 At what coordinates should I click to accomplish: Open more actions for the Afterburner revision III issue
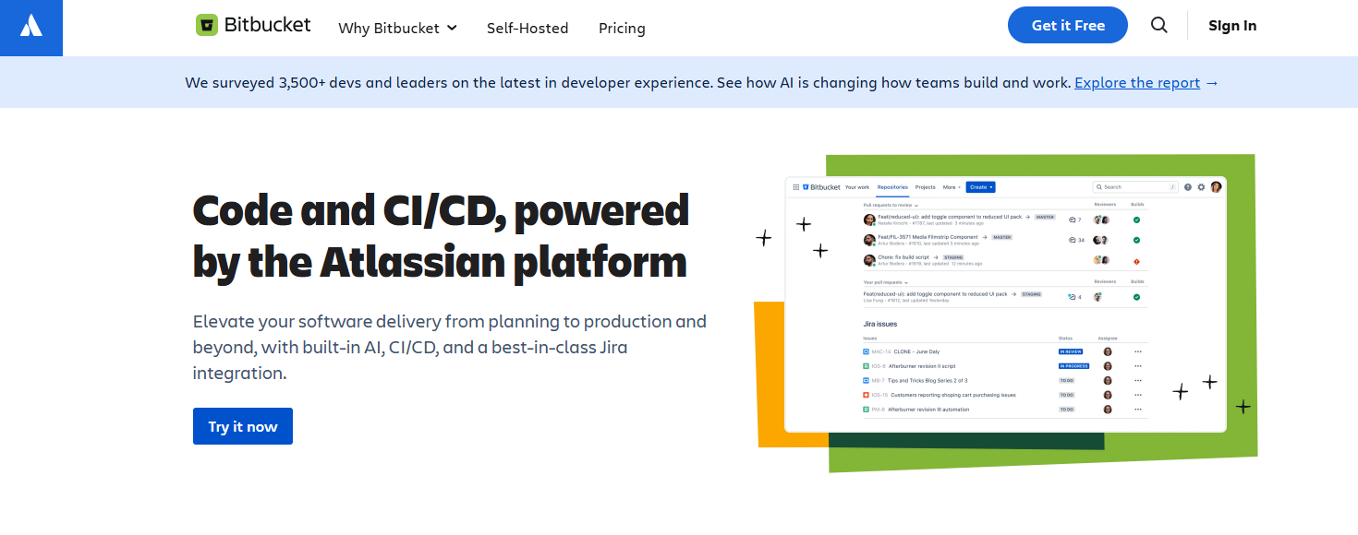pos(1138,410)
